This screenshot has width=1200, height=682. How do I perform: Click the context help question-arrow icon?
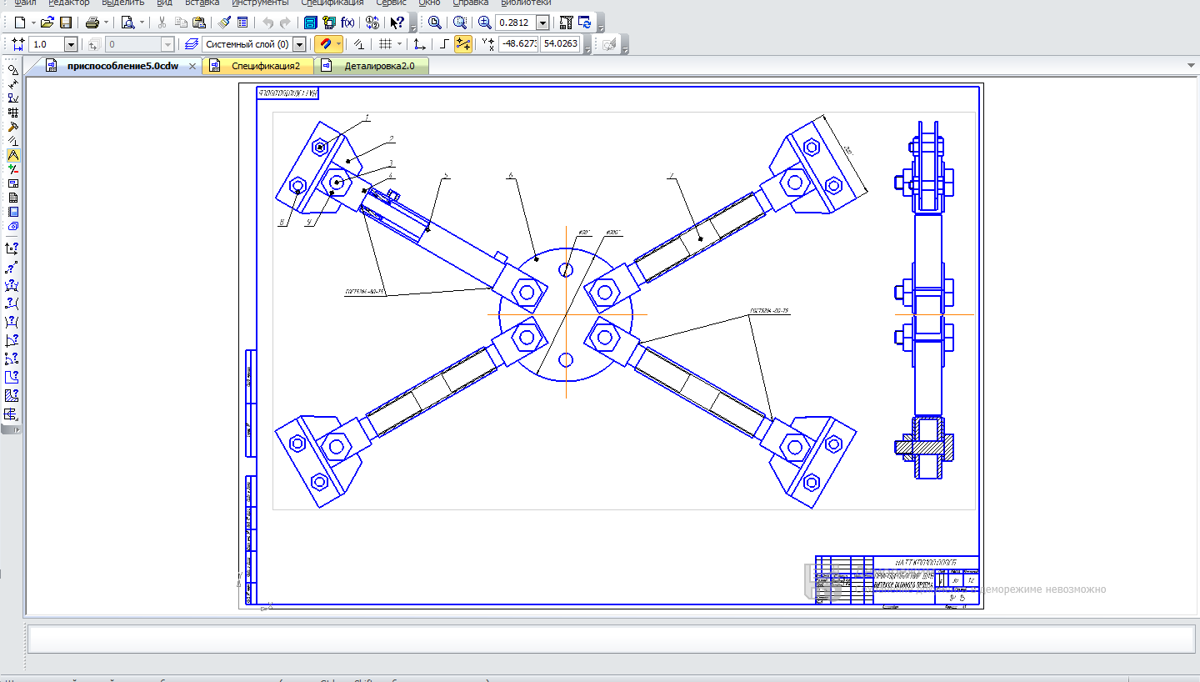[x=397, y=23]
